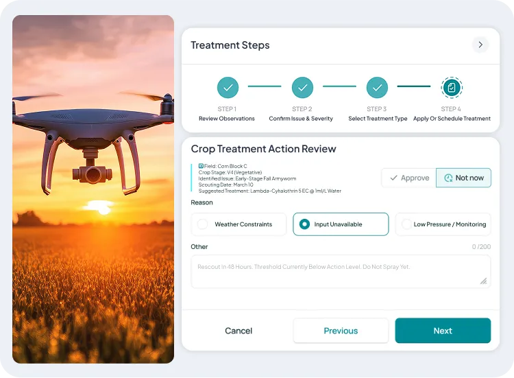Select Input Unavailable reason
Image resolution: width=514 pixels, height=378 pixels.
pyautogui.click(x=341, y=224)
